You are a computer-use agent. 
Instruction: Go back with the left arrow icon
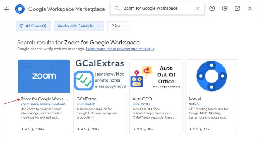coord(7,9)
